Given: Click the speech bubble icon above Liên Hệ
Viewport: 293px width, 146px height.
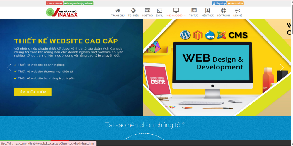Looking at the screenshot, I should [x=238, y=11].
